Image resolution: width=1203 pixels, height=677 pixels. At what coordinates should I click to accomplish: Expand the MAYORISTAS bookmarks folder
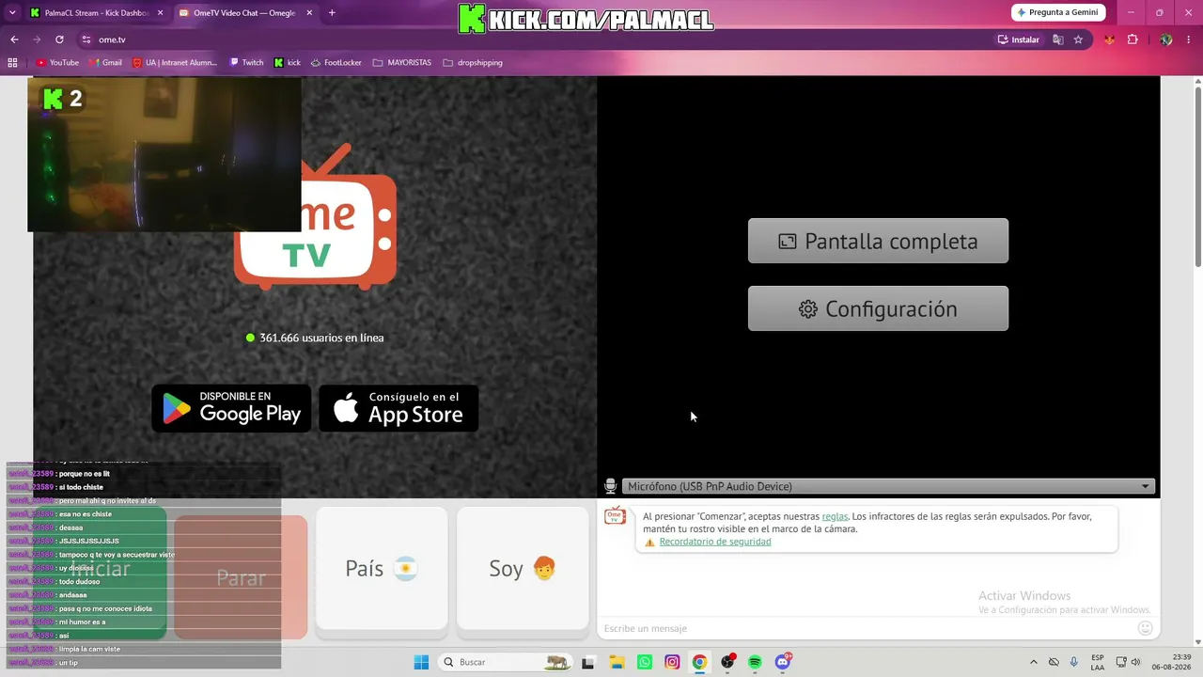click(x=402, y=63)
